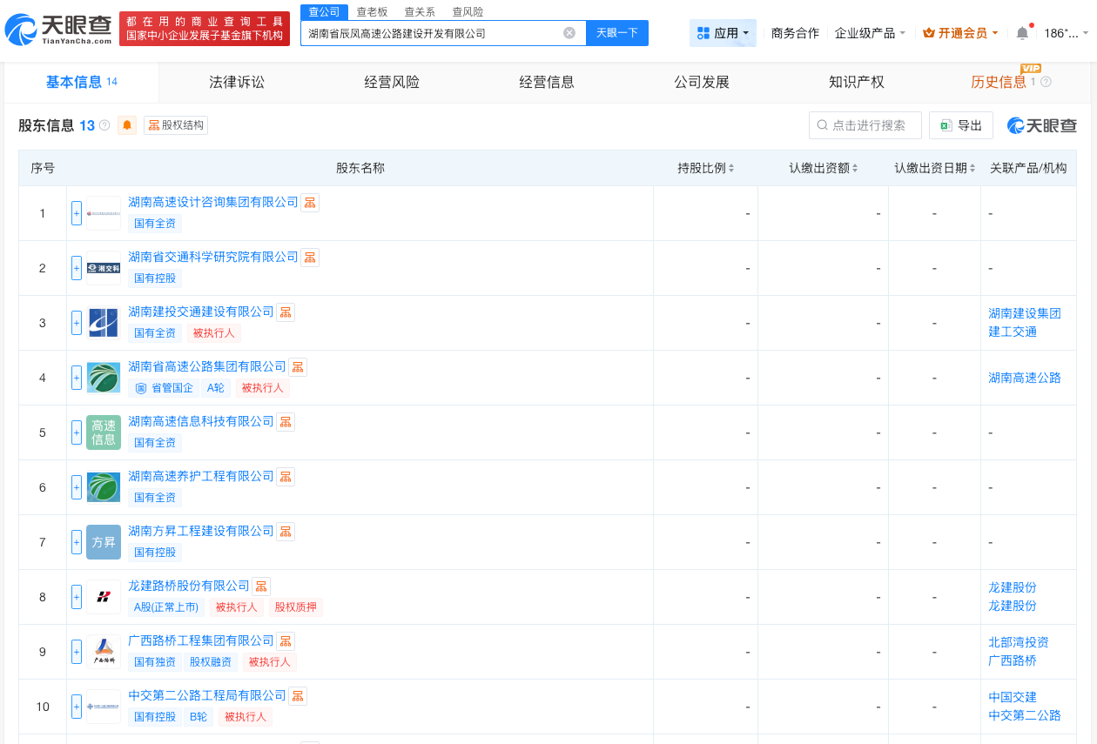Switch to the 经营风险 tab
Screen dimensions: 1097x744
click(x=392, y=82)
